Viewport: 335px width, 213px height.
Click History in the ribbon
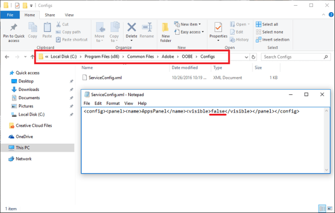239,39
